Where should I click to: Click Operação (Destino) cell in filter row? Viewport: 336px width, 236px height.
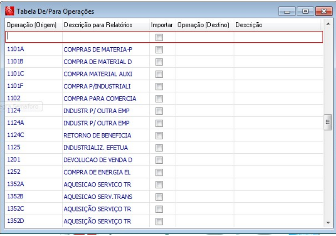tap(205, 37)
